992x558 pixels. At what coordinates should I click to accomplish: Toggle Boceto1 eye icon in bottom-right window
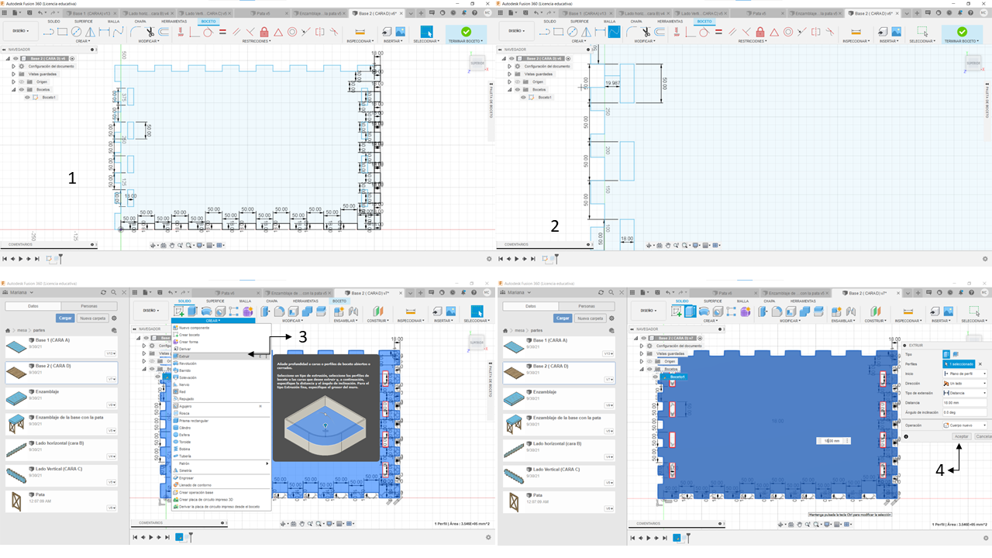tap(656, 377)
